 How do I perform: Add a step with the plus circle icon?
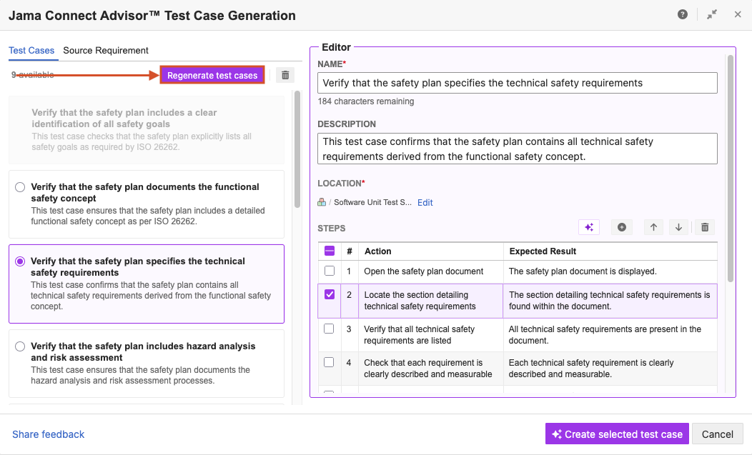[622, 227]
